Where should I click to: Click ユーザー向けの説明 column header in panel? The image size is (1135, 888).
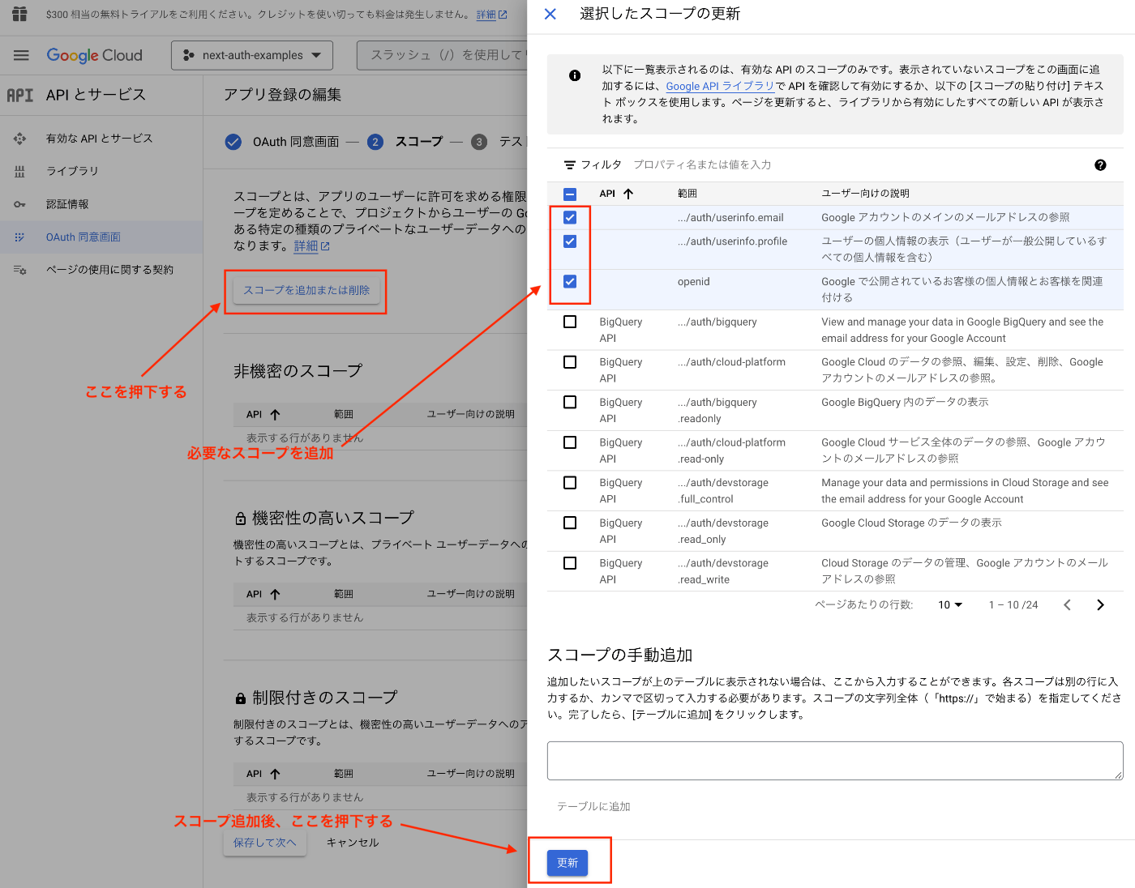865,194
